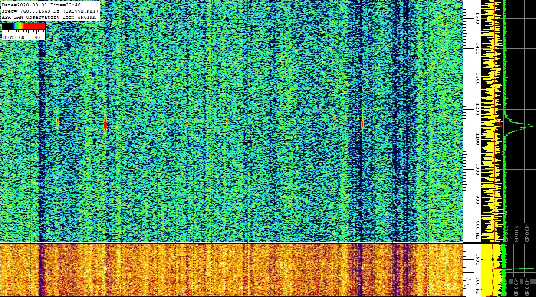The image size is (536, 297).
Task: Click the green spectral peak near 1150 Hz
Action: (519, 126)
